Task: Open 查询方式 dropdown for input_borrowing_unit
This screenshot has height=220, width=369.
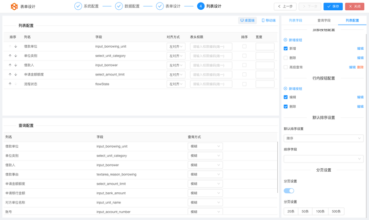Action: 205,146
